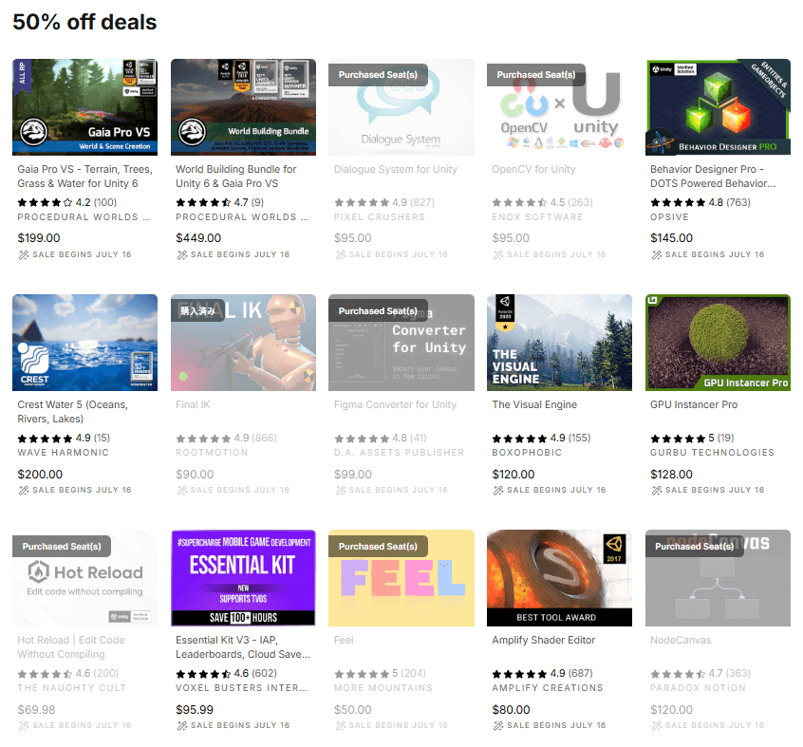Screen dimensions: 803x747
Task: Open the Figma Converter for Unity thumbnail
Action: pos(401,343)
